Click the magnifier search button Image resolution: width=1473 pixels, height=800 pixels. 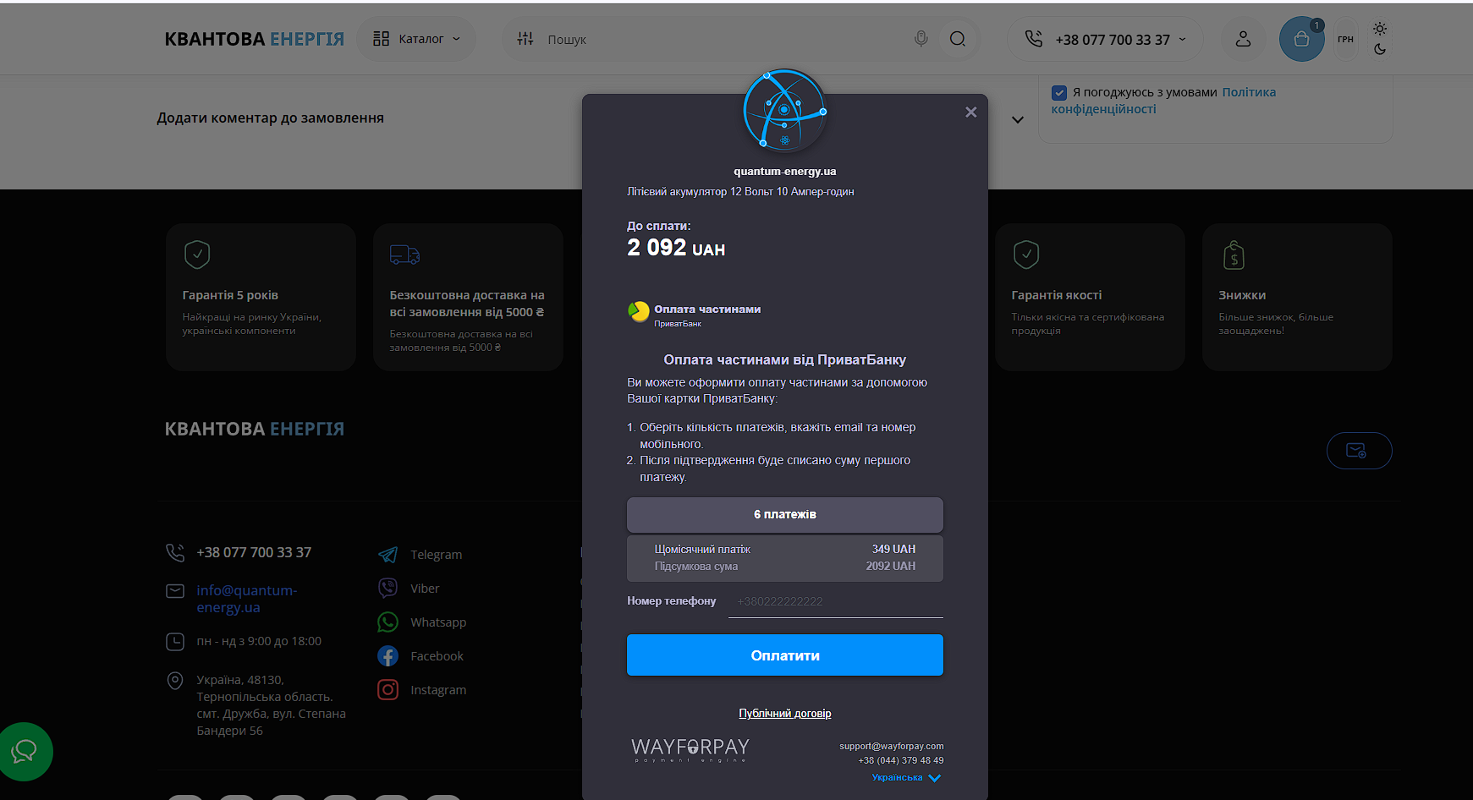click(x=958, y=39)
